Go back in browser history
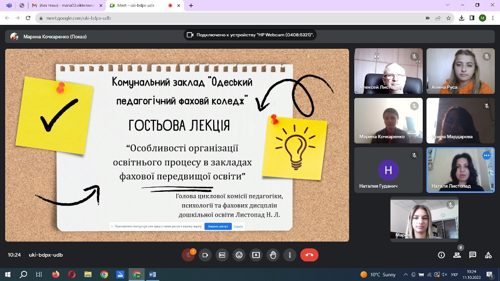 [x=7, y=18]
